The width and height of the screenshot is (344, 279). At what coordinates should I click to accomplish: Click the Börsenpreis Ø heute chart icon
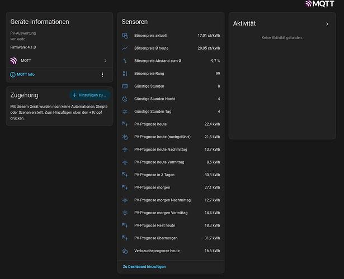coord(125,48)
